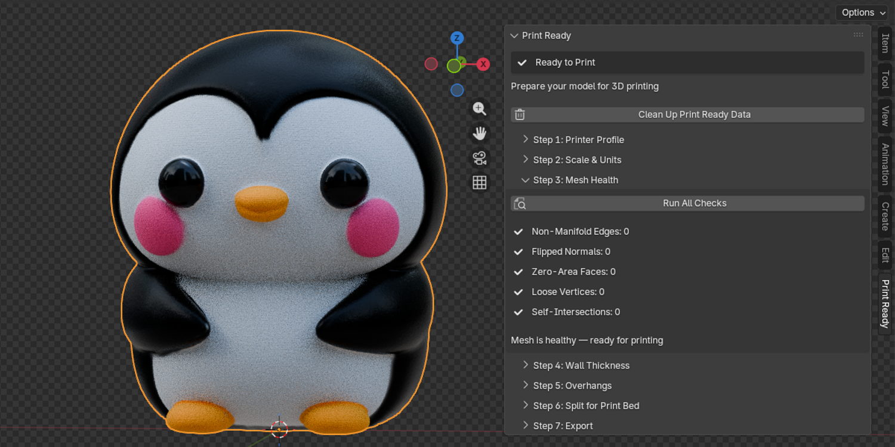Click the Print Ready panel drag grip

tap(859, 35)
